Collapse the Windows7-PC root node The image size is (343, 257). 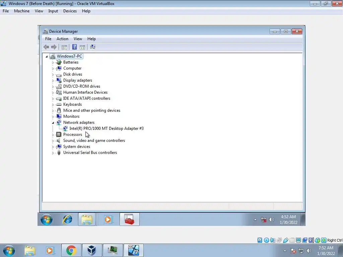point(46,56)
